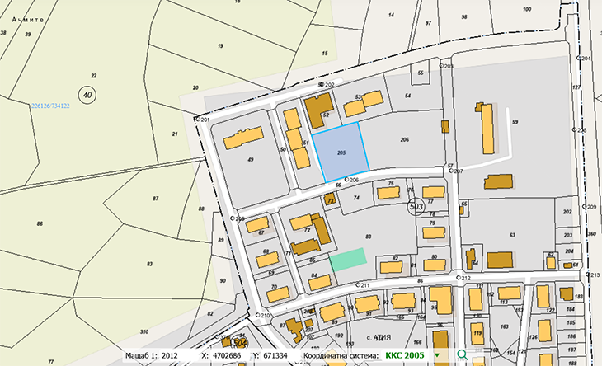Click the blue 226126/734122 coordinate link
The height and width of the screenshot is (366, 602).
49,106
